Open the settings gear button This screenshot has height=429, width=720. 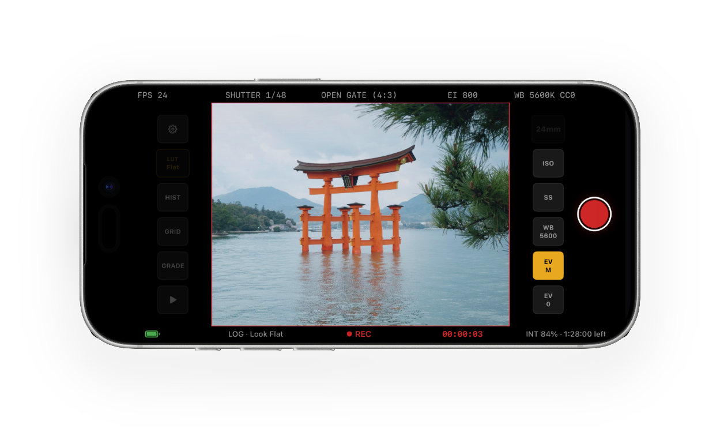(x=172, y=129)
